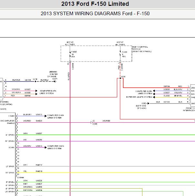The width and height of the screenshot is (195, 196).
Task: Click the "BRN/YEL" wire color label
Action: pos(178,96)
